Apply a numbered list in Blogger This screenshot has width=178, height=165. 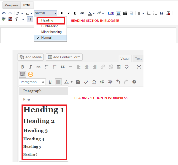click(149, 13)
